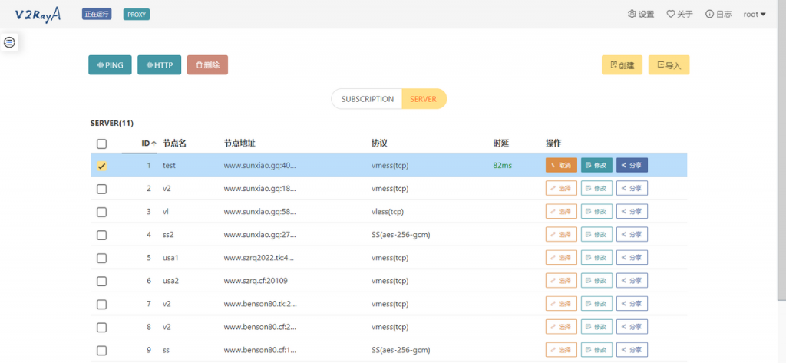The image size is (786, 363).
Task: Open the logs (日志) viewer
Action: coord(718,14)
